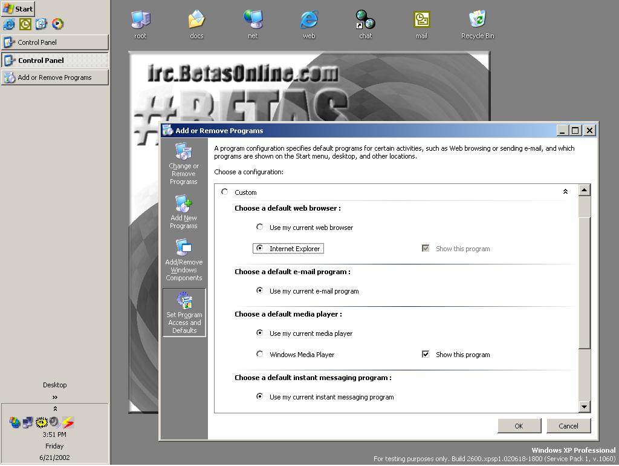Screen dimensions: 619x466
Task: Open the chat desktop shortcut
Action: 366,25
